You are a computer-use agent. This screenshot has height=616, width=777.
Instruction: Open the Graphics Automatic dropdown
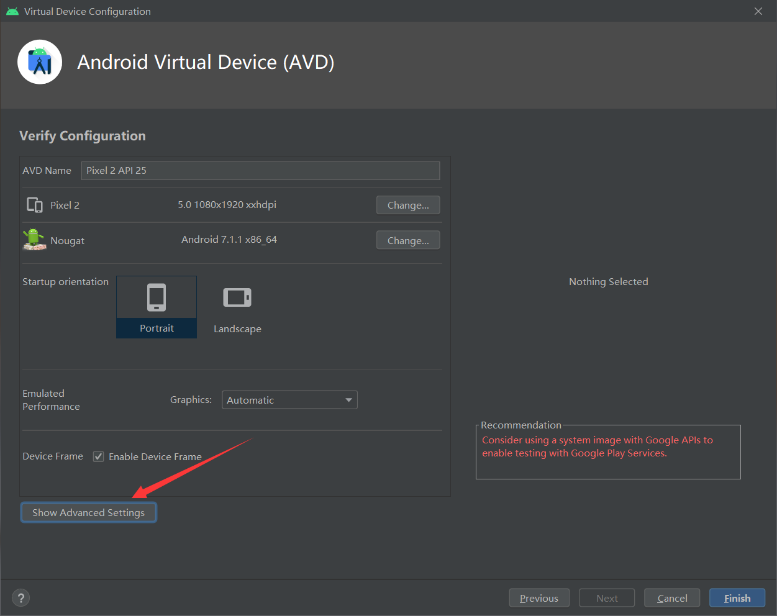(289, 400)
